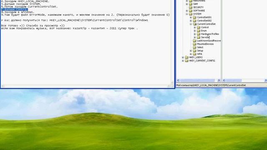
Task: Click the open CurrentControlSet folder icon
Action: click(195, 24)
